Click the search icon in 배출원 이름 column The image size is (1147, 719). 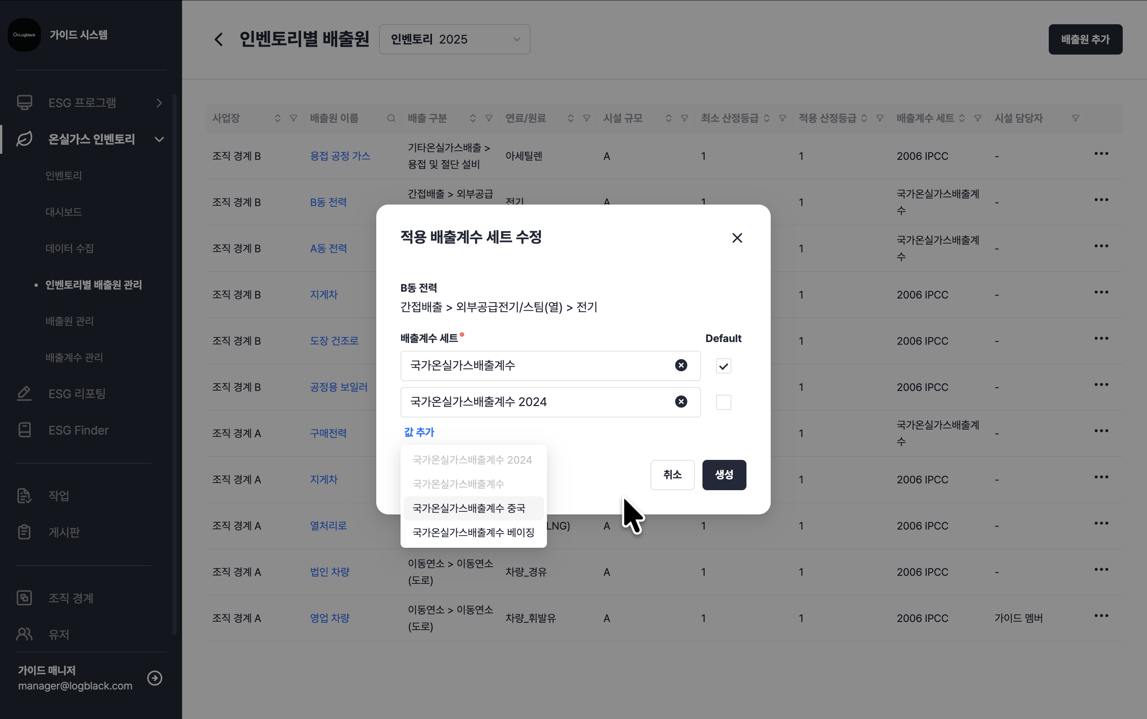[x=391, y=119]
